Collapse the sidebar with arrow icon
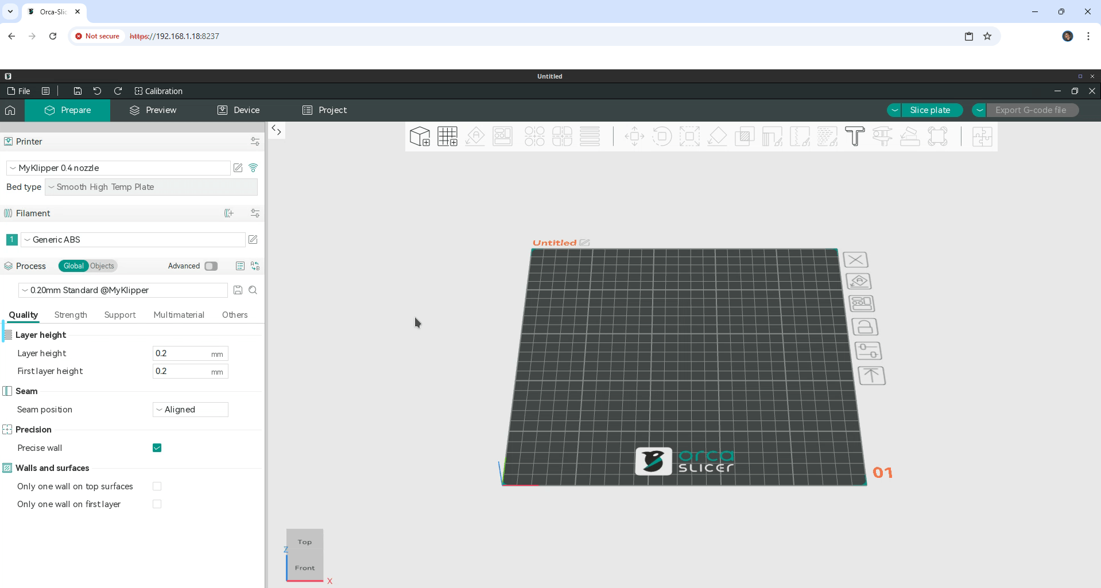The width and height of the screenshot is (1101, 588). pyautogui.click(x=277, y=130)
